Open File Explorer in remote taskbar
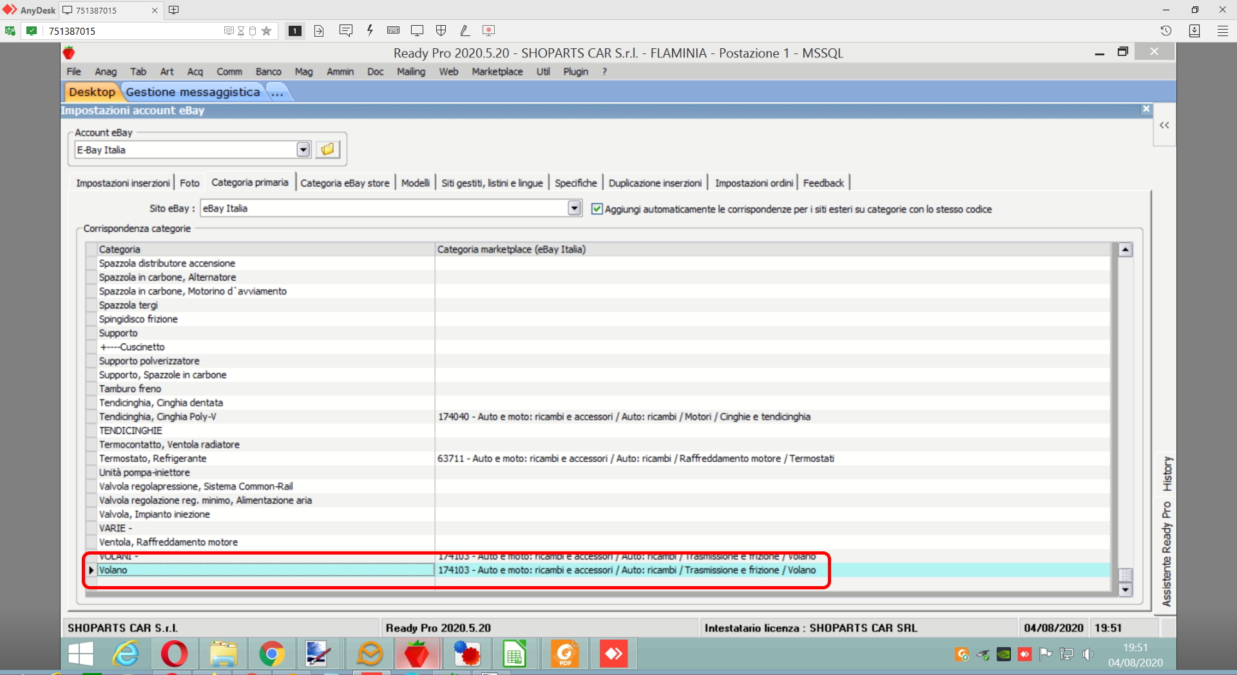This screenshot has height=675, width=1237. (223, 654)
